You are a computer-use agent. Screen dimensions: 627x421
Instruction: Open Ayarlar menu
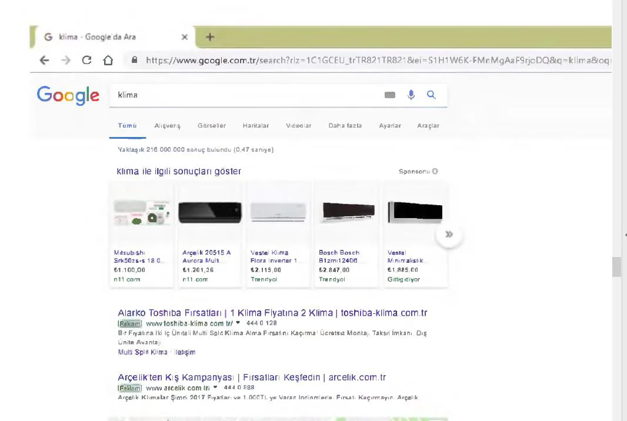[x=390, y=126]
